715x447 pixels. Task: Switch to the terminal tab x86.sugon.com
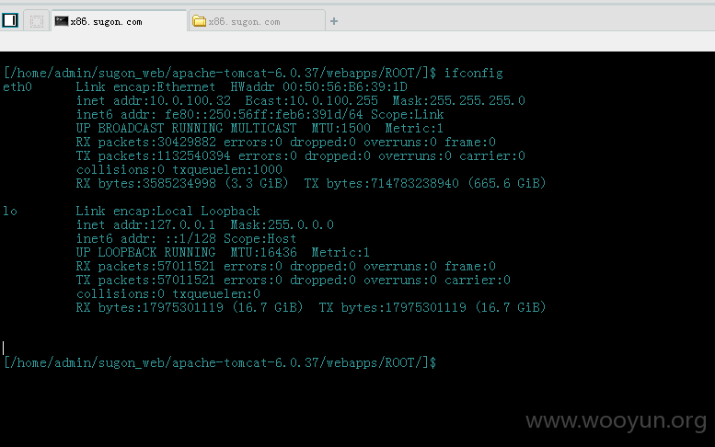[120, 21]
